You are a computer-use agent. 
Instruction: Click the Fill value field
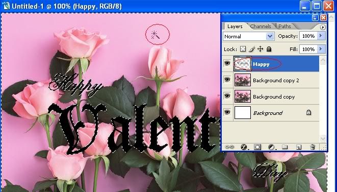pos(308,49)
